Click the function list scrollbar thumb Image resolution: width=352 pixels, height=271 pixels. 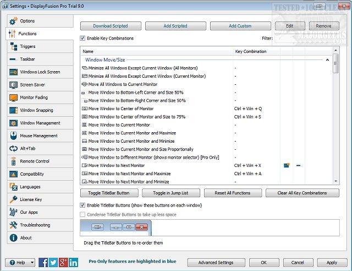336,63
